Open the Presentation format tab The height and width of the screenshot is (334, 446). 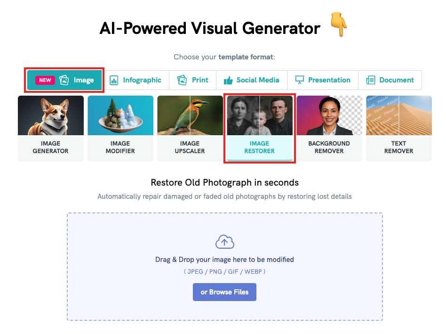[x=323, y=80]
